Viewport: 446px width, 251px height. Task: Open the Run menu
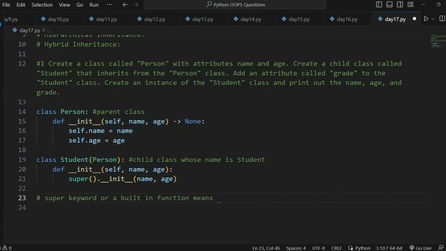coord(94,5)
